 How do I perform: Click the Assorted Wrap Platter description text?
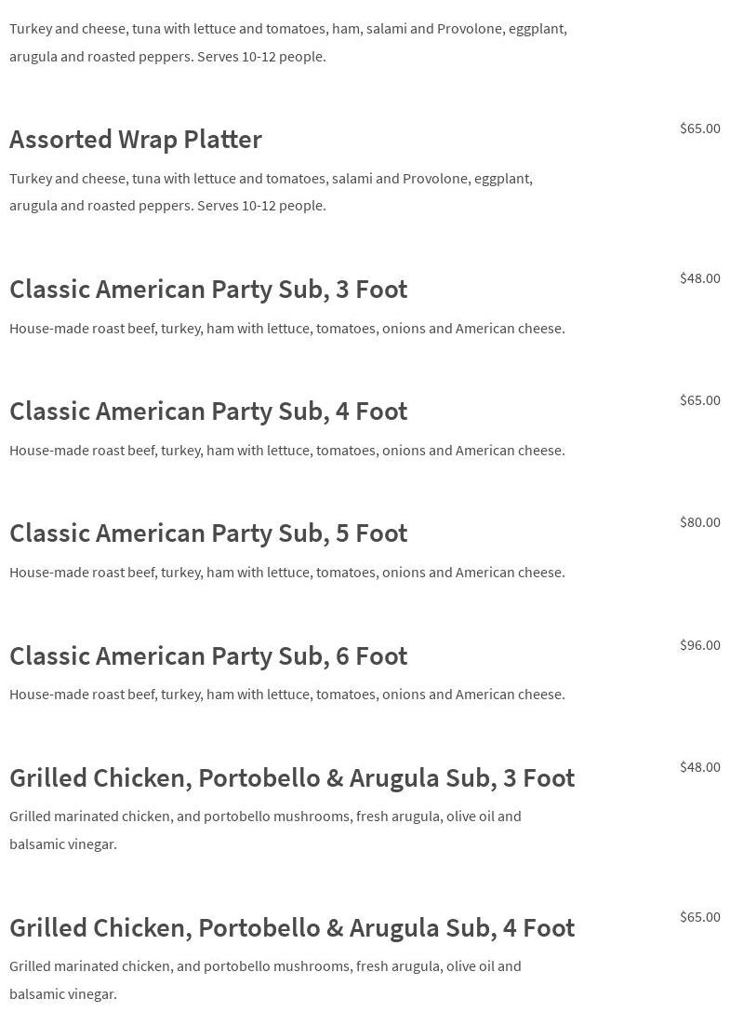coord(271,192)
